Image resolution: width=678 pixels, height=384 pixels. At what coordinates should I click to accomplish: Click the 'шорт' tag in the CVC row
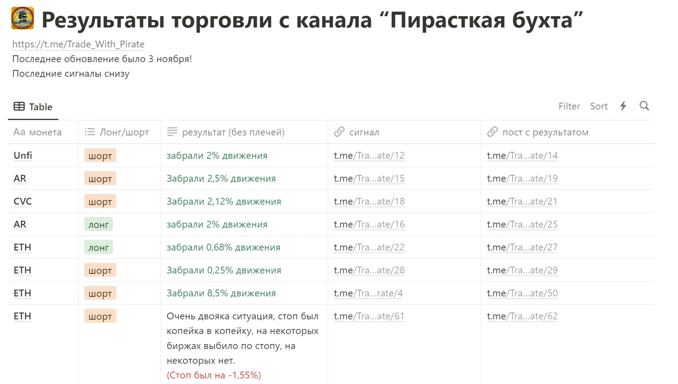click(100, 201)
